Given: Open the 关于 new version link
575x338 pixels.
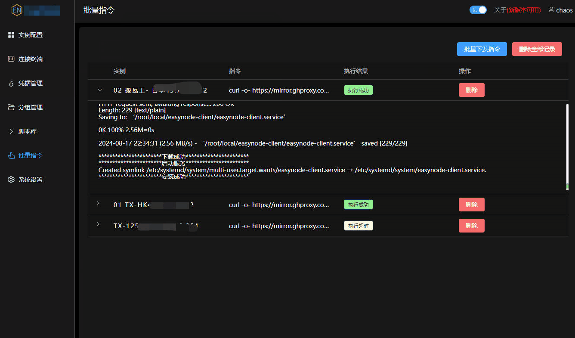Looking at the screenshot, I should [517, 10].
